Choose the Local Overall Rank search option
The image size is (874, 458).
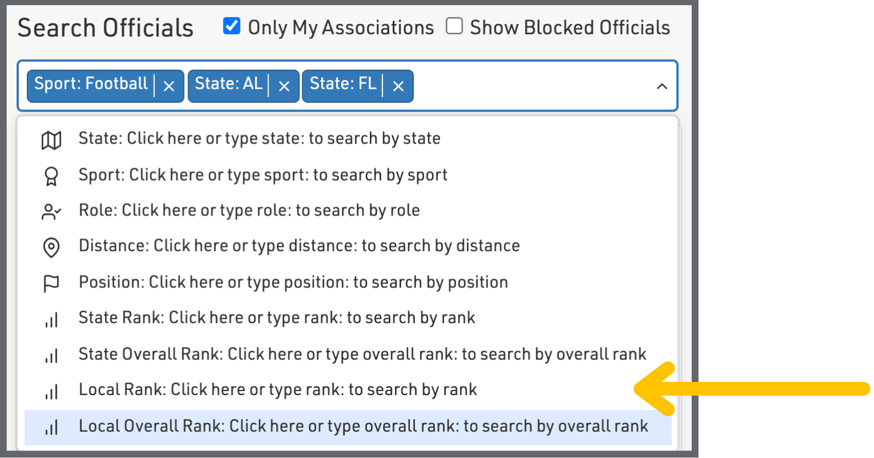click(364, 427)
